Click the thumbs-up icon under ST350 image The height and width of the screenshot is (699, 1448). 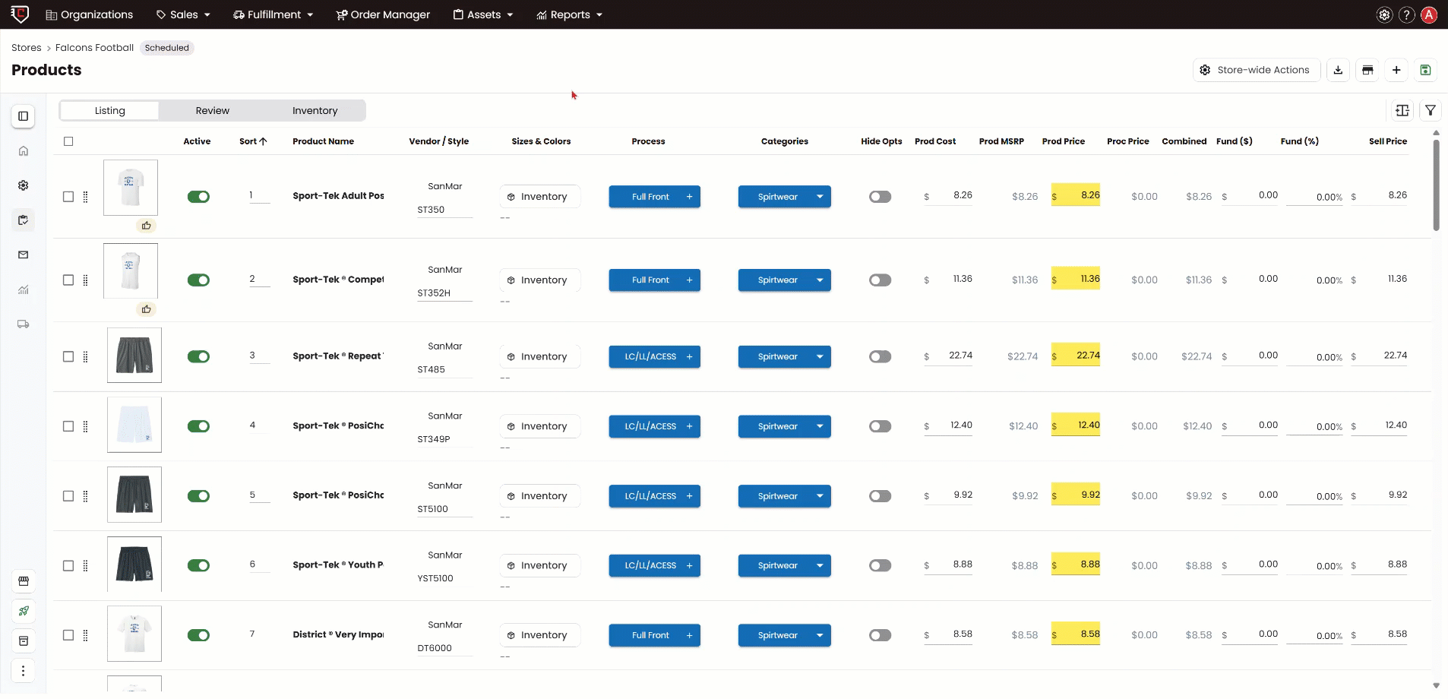tap(146, 226)
